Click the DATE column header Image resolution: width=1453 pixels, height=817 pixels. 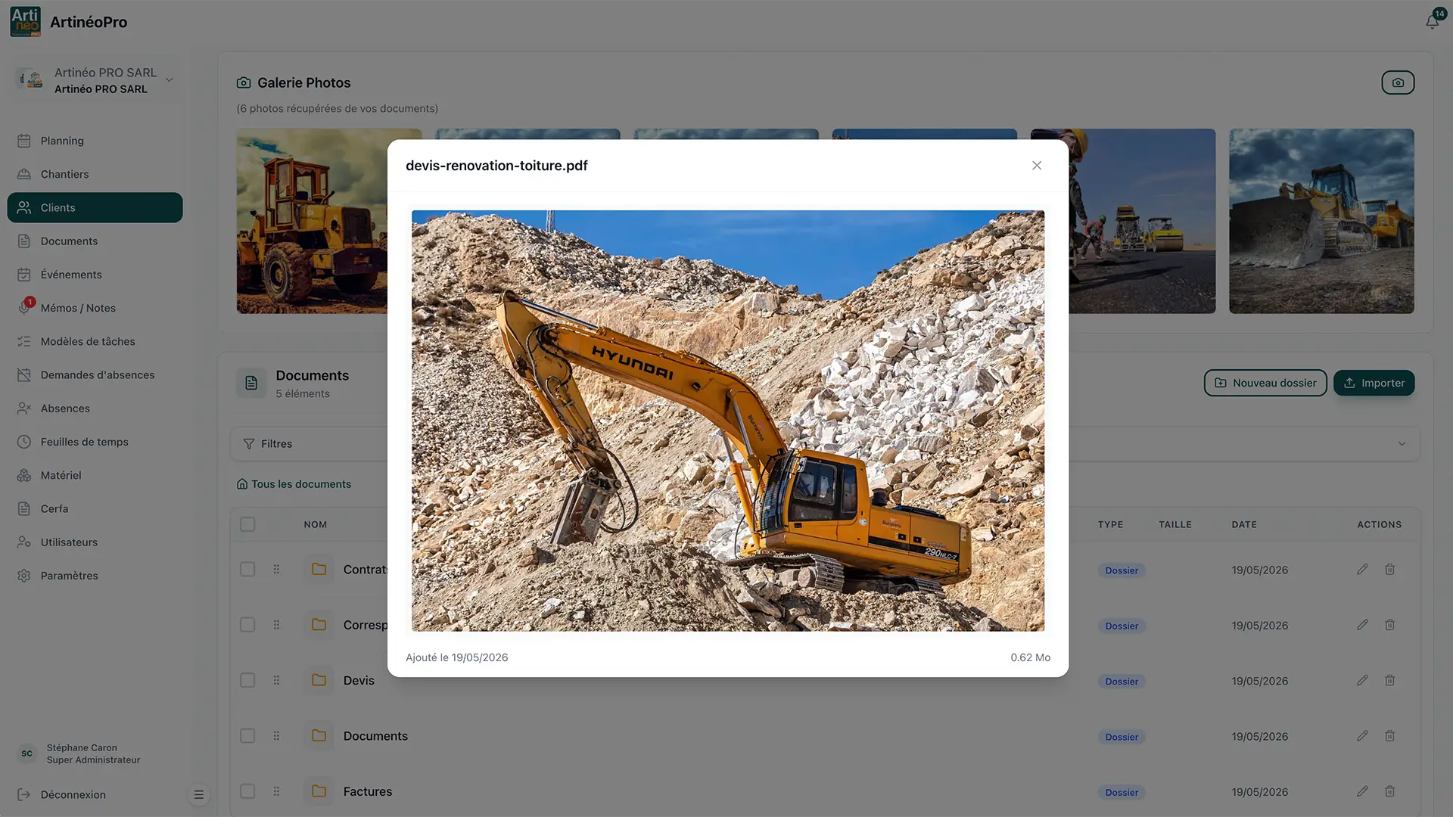click(1244, 524)
